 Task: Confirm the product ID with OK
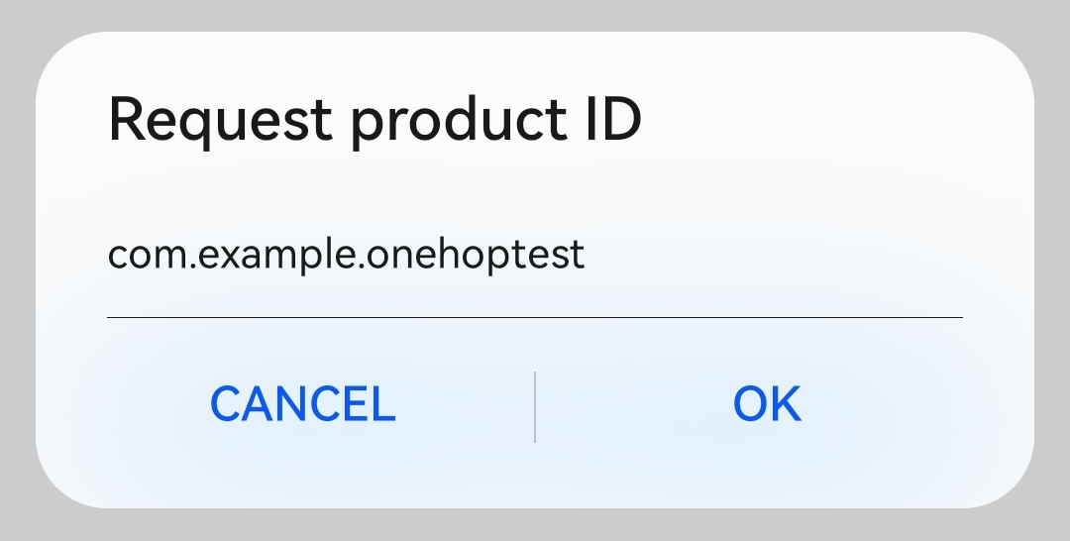click(767, 404)
